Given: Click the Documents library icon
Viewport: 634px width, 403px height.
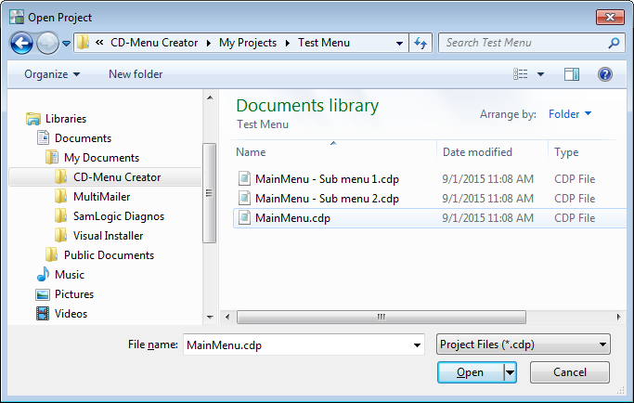Looking at the screenshot, I should (44, 137).
